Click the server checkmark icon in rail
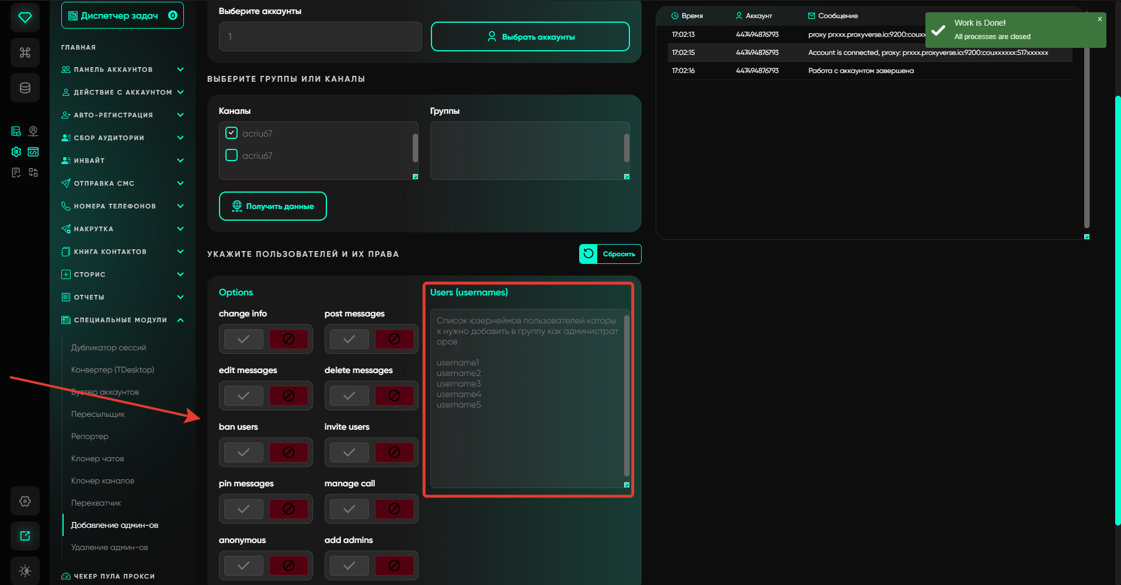The width and height of the screenshot is (1121, 585). pyautogui.click(x=16, y=131)
